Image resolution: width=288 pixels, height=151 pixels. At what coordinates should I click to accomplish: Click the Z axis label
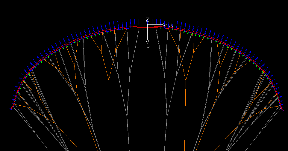click(147, 20)
